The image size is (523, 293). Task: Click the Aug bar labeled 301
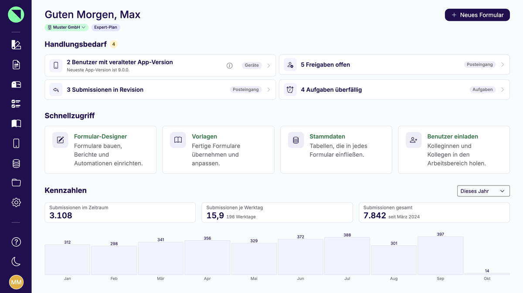394,260
